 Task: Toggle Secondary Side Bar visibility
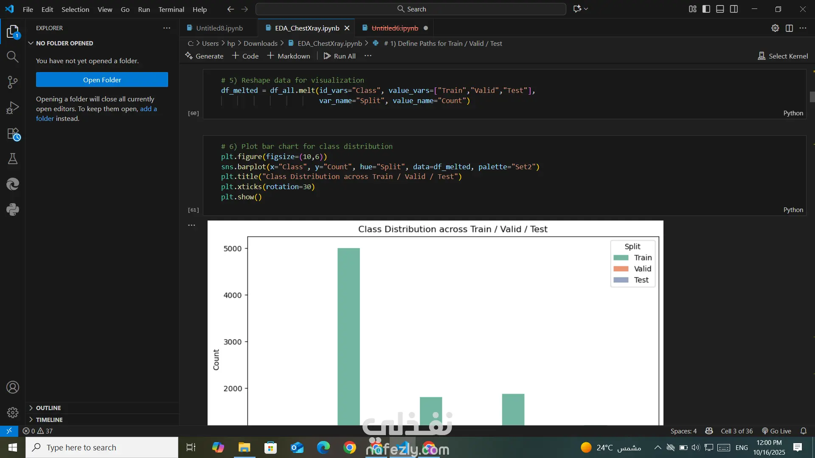[x=734, y=9]
